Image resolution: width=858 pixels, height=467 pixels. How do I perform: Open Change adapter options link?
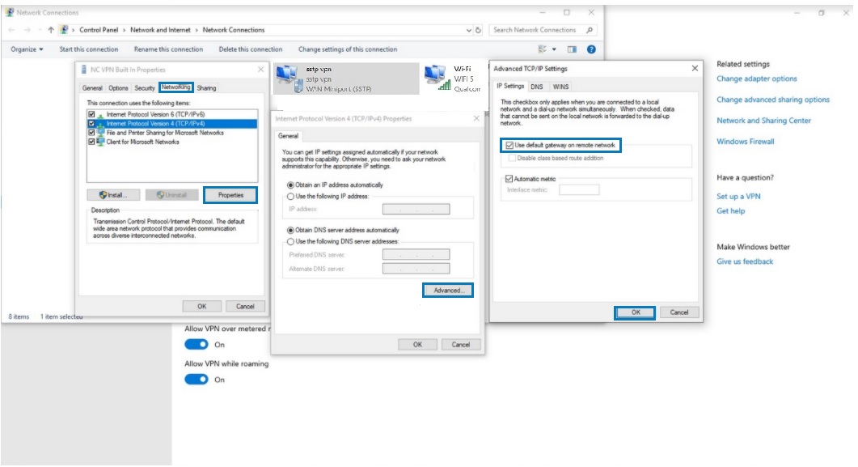(x=757, y=79)
